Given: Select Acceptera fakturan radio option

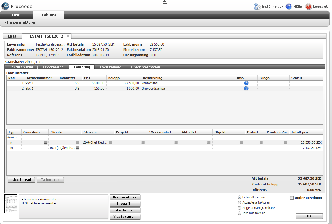Looking at the screenshot, I should coord(239,202).
